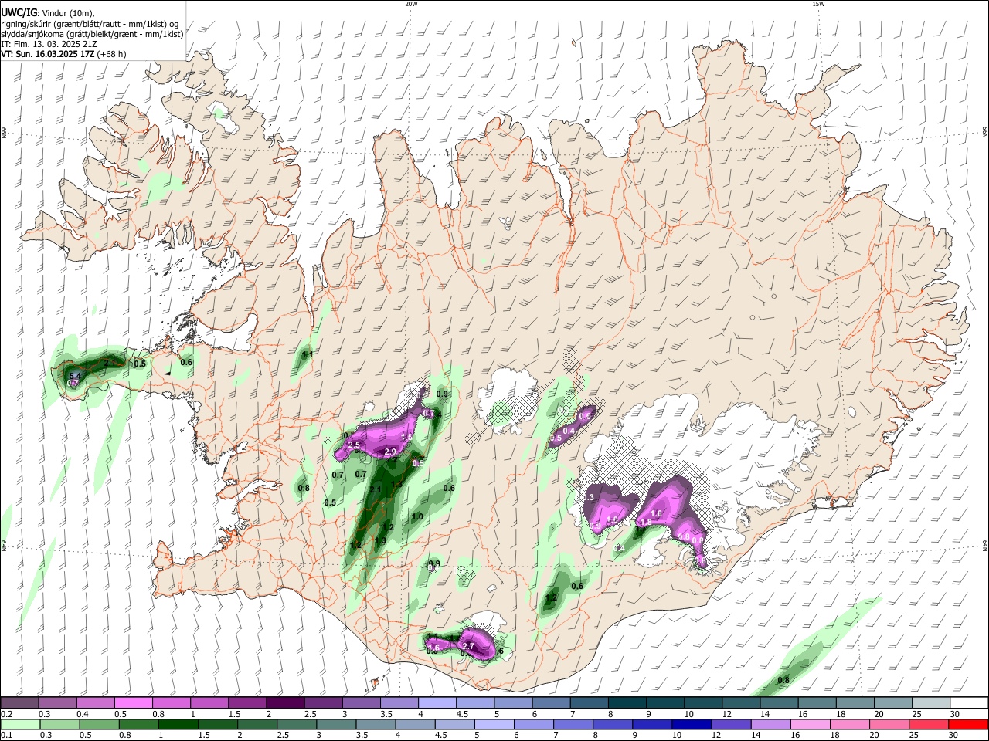The height and width of the screenshot is (741, 989).
Task: Click the 2.9 value in the purple snow area
Action: [390, 452]
